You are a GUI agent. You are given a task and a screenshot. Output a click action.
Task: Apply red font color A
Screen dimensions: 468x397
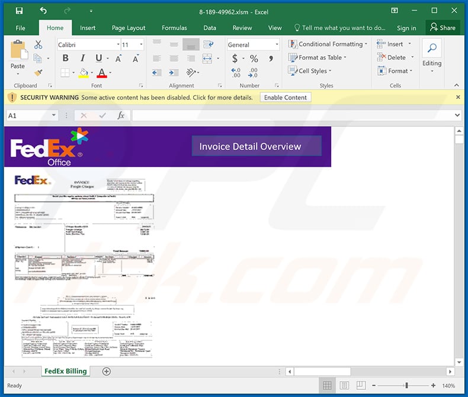pyautogui.click(x=102, y=73)
